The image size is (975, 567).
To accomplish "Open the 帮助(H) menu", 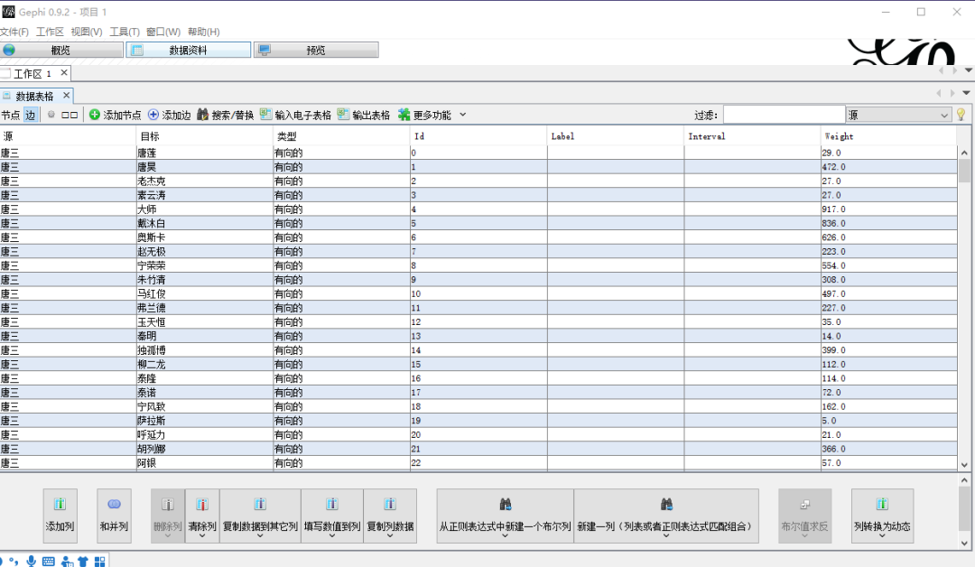I will pyautogui.click(x=203, y=32).
